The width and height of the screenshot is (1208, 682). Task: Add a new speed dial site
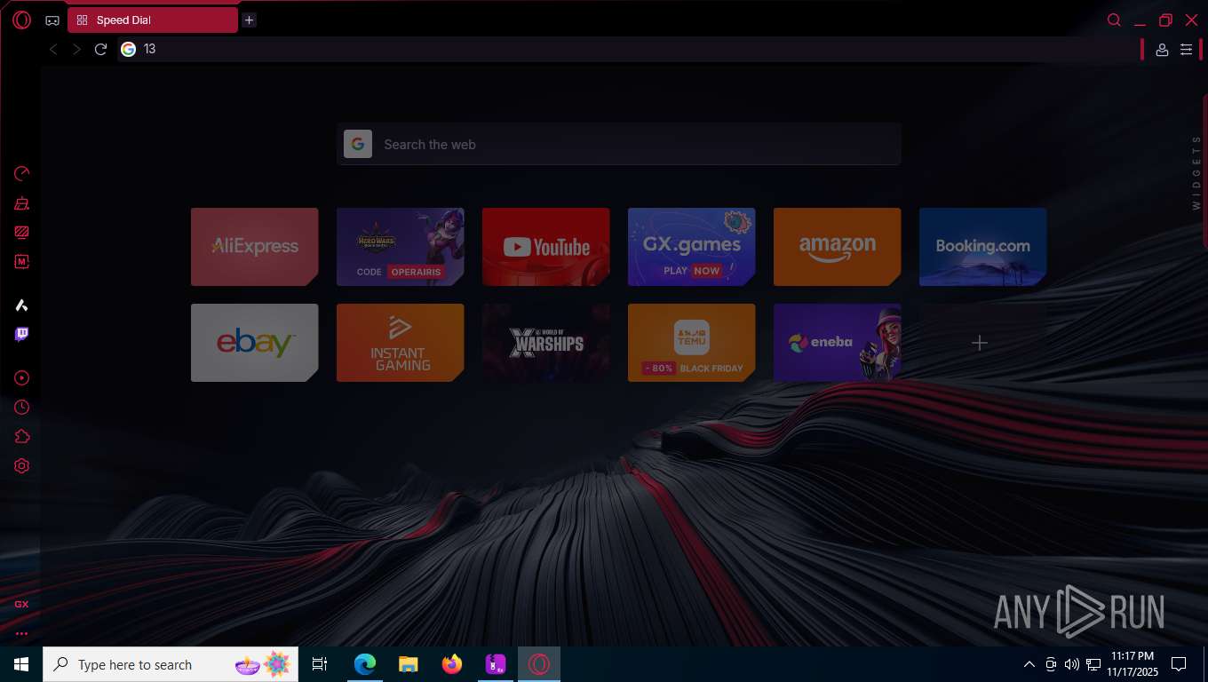coord(980,343)
